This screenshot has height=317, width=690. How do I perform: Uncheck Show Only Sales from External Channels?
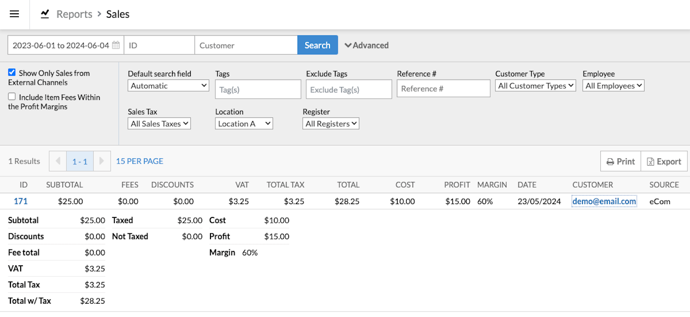click(x=12, y=72)
